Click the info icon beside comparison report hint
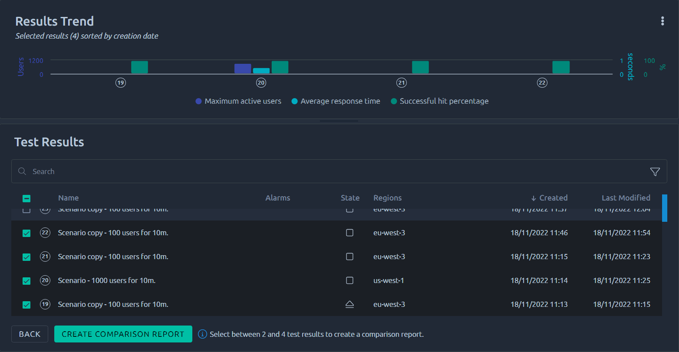 (x=202, y=334)
